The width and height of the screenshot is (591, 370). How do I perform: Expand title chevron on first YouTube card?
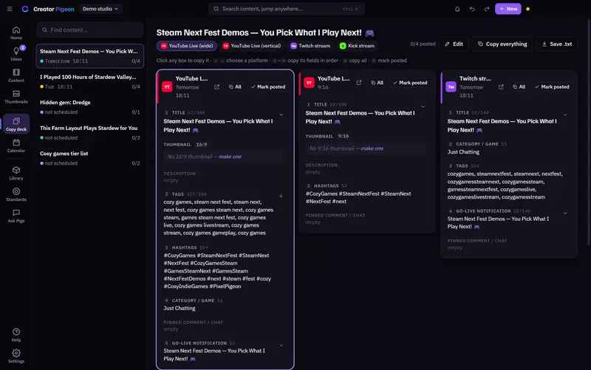click(281, 114)
